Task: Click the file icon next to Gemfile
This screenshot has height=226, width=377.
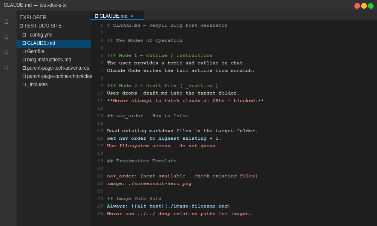Action: click(23, 51)
